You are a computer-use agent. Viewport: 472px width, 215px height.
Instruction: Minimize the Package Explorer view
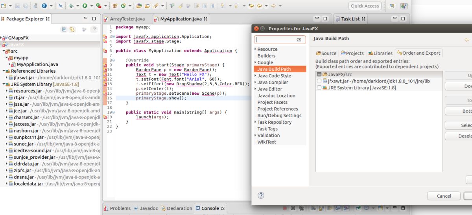click(86, 18)
